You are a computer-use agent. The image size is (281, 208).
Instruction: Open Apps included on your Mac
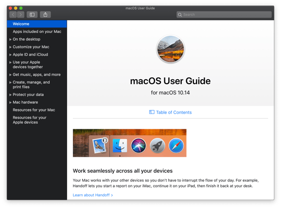(37, 31)
